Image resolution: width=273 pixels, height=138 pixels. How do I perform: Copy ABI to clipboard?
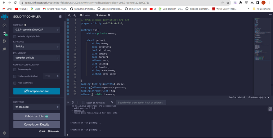tap(43, 131)
